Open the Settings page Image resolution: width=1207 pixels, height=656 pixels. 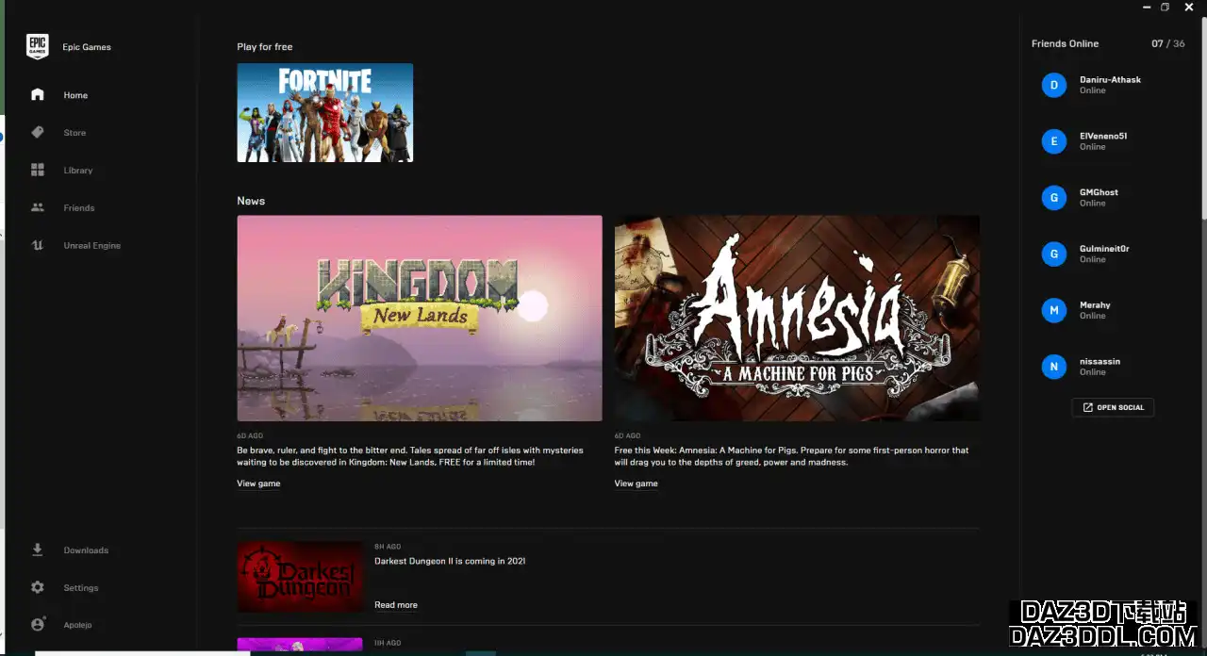81,588
